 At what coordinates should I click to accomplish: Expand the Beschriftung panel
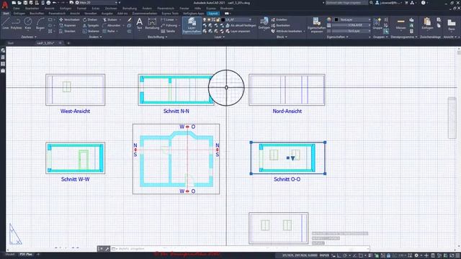157,37
